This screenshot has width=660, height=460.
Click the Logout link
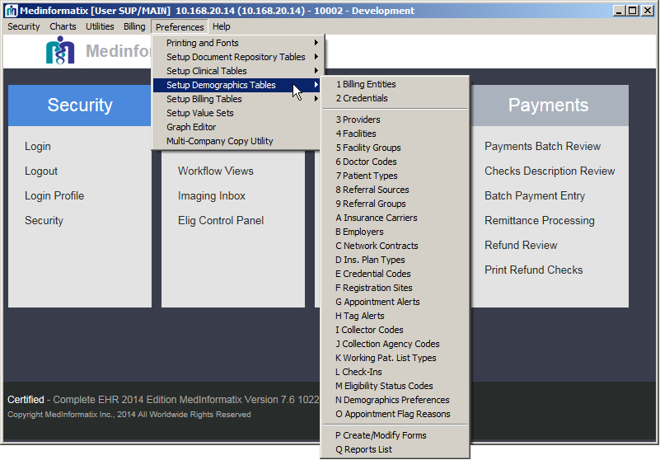point(41,171)
